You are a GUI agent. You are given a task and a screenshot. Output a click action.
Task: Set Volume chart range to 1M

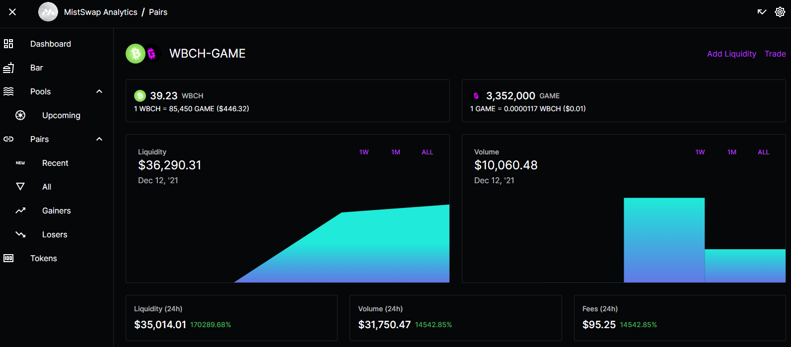(732, 152)
